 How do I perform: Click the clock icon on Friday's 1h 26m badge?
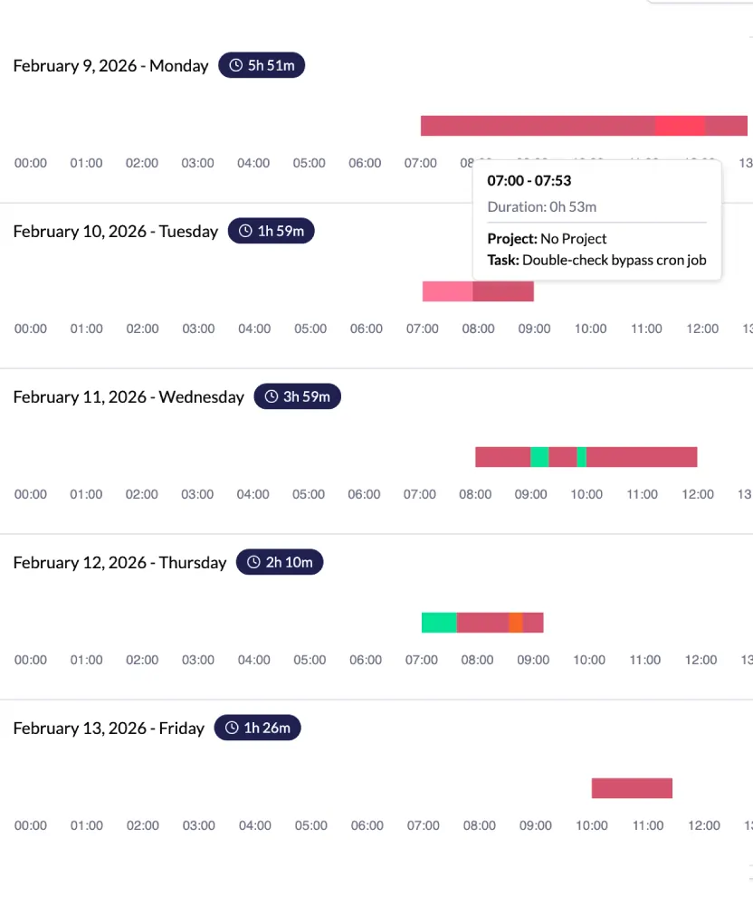pos(231,727)
